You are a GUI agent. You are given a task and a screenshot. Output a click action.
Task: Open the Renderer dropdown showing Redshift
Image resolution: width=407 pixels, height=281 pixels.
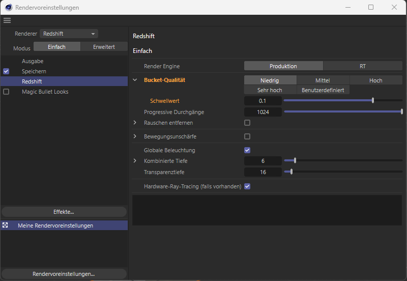[x=69, y=34]
